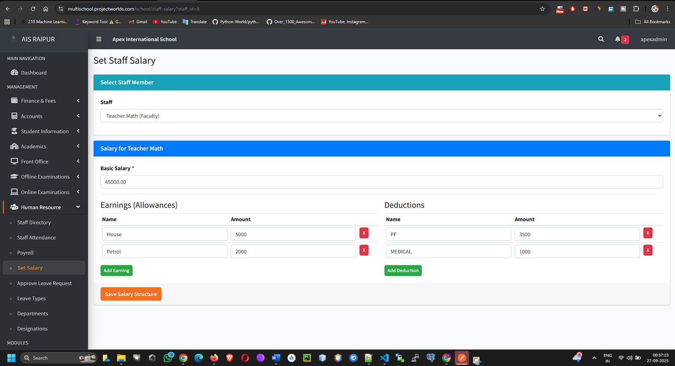
Task: Bookmark this page with star icon
Action: [x=542, y=9]
